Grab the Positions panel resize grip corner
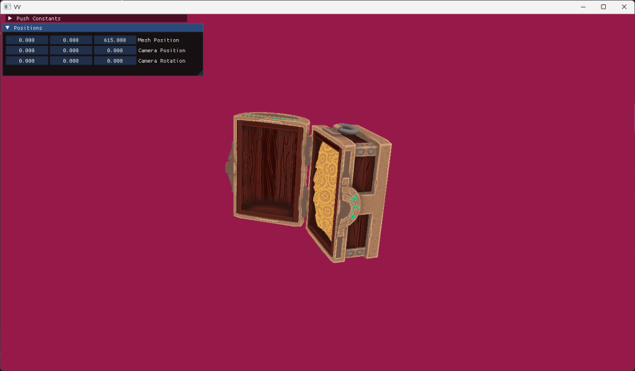Viewport: 635px width, 371px height. coord(200,73)
